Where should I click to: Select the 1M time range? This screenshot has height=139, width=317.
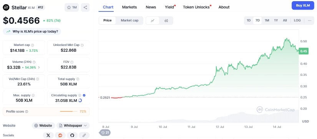click(267, 20)
